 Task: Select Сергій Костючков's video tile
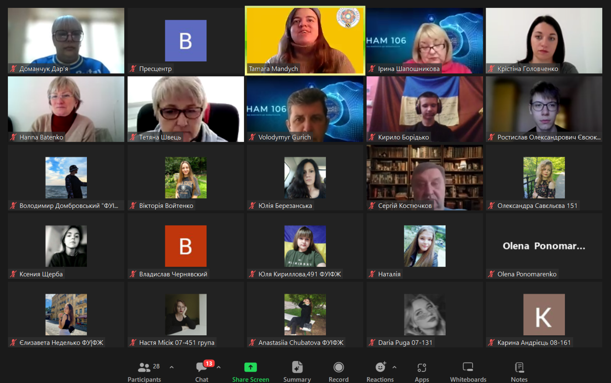(425, 177)
